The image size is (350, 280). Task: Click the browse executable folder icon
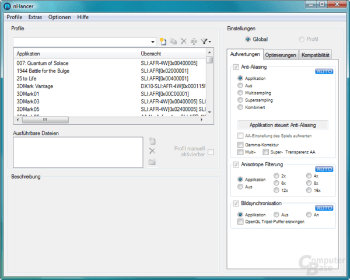click(152, 162)
